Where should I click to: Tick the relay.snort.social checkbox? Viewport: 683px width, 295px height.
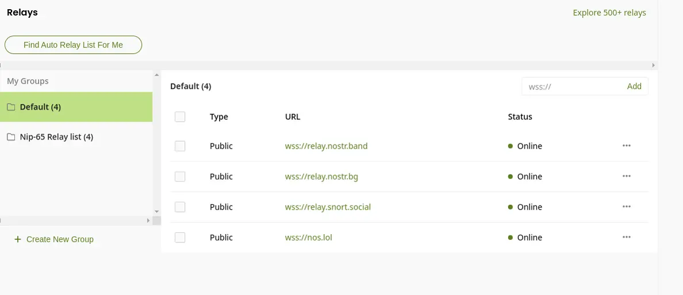point(180,207)
